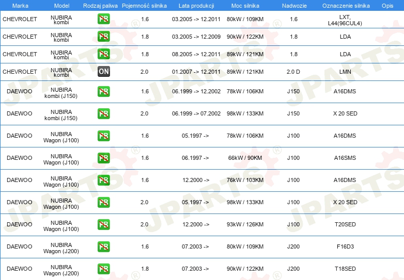Image resolution: width=404 pixels, height=280 pixels.
Task: Click petrol icon in J100 X 20 SED row
Action: [x=104, y=202]
